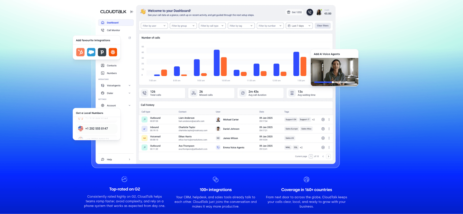Click the Get 125$ button

coord(294,12)
